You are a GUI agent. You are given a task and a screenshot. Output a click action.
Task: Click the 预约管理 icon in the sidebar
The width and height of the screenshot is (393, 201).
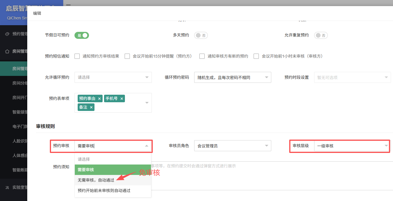coord(7,34)
